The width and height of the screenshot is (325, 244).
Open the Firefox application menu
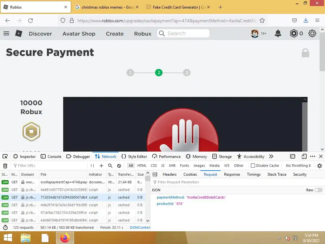point(317,20)
